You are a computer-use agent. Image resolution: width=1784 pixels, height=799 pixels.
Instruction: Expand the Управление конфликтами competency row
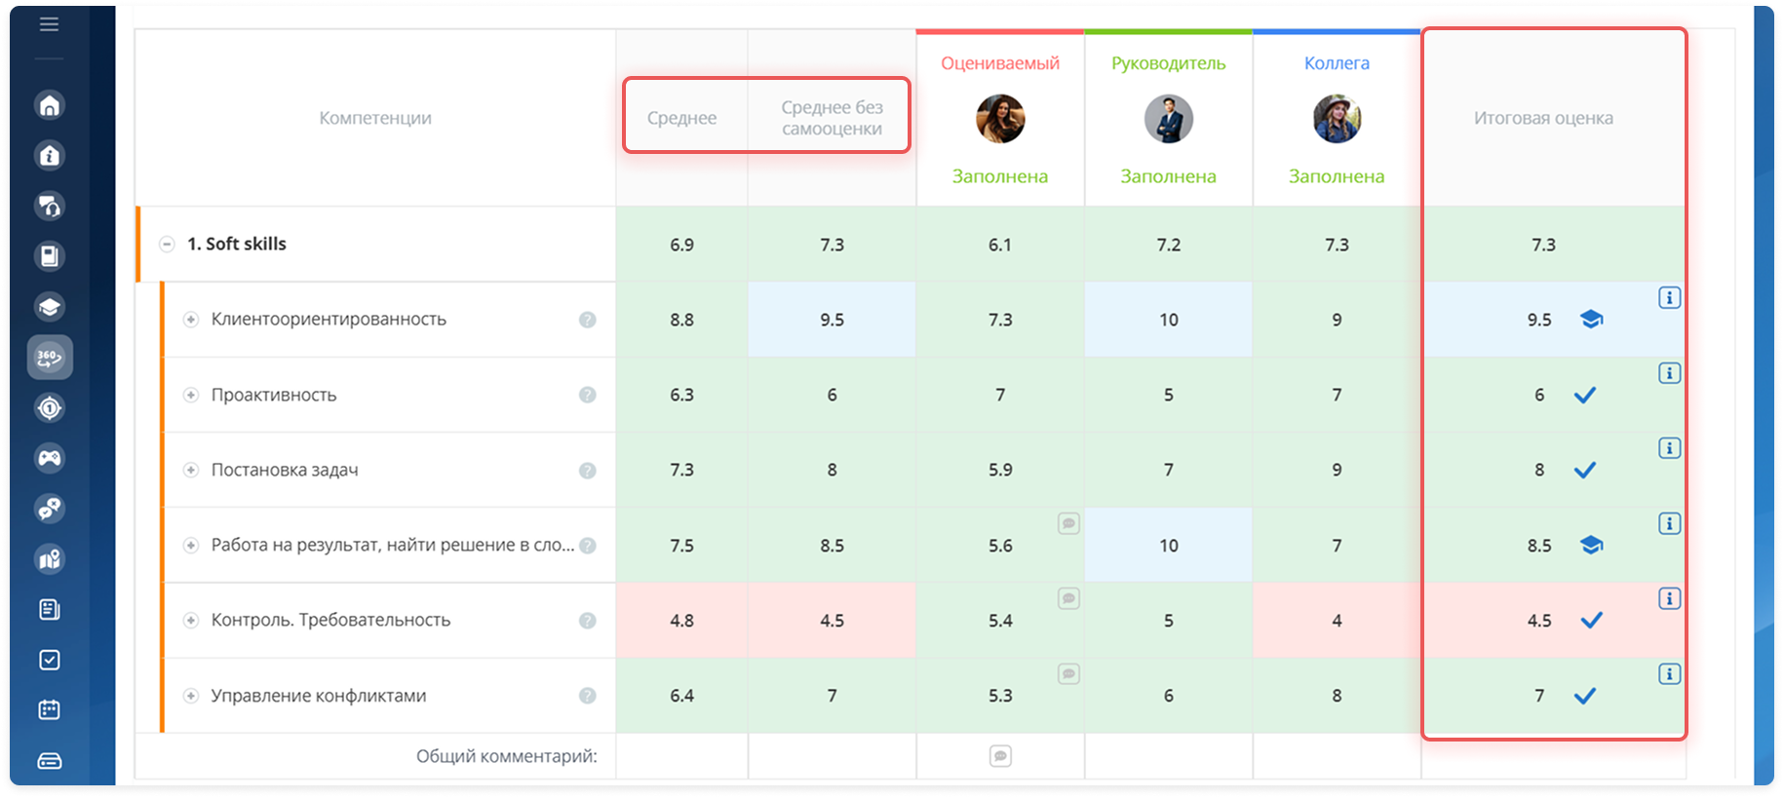click(191, 696)
